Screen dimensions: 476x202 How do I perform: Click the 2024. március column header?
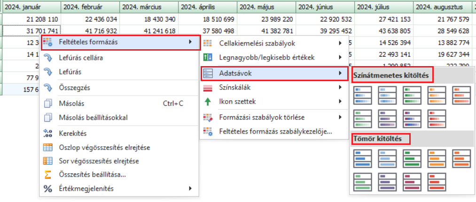(149, 7)
